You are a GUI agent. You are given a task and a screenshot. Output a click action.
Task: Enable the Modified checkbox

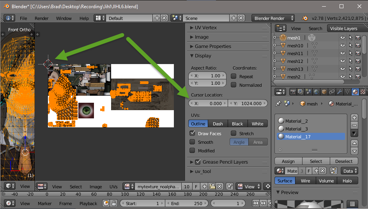coord(193,150)
